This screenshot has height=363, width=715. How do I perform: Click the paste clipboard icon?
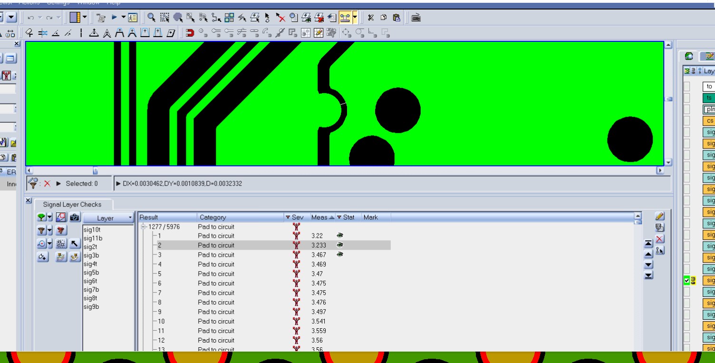click(x=396, y=18)
